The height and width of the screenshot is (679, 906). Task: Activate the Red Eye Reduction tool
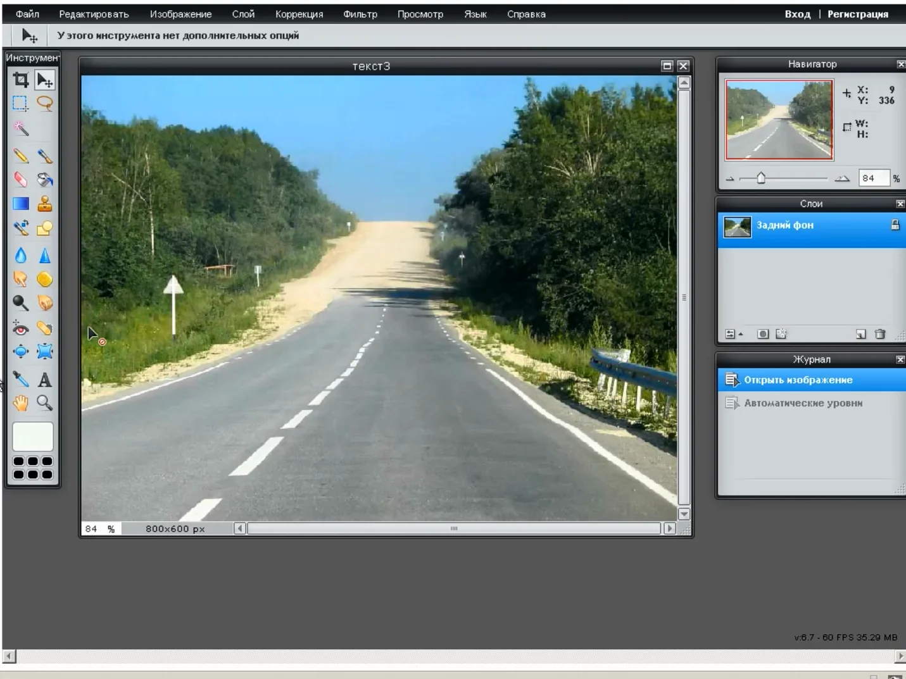(20, 328)
